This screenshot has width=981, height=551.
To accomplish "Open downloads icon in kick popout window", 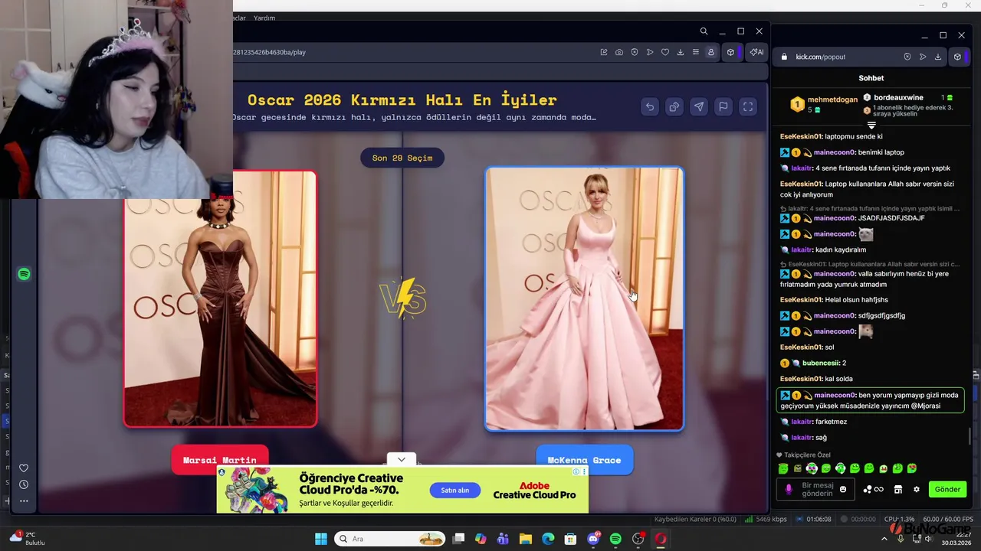I will point(938,57).
